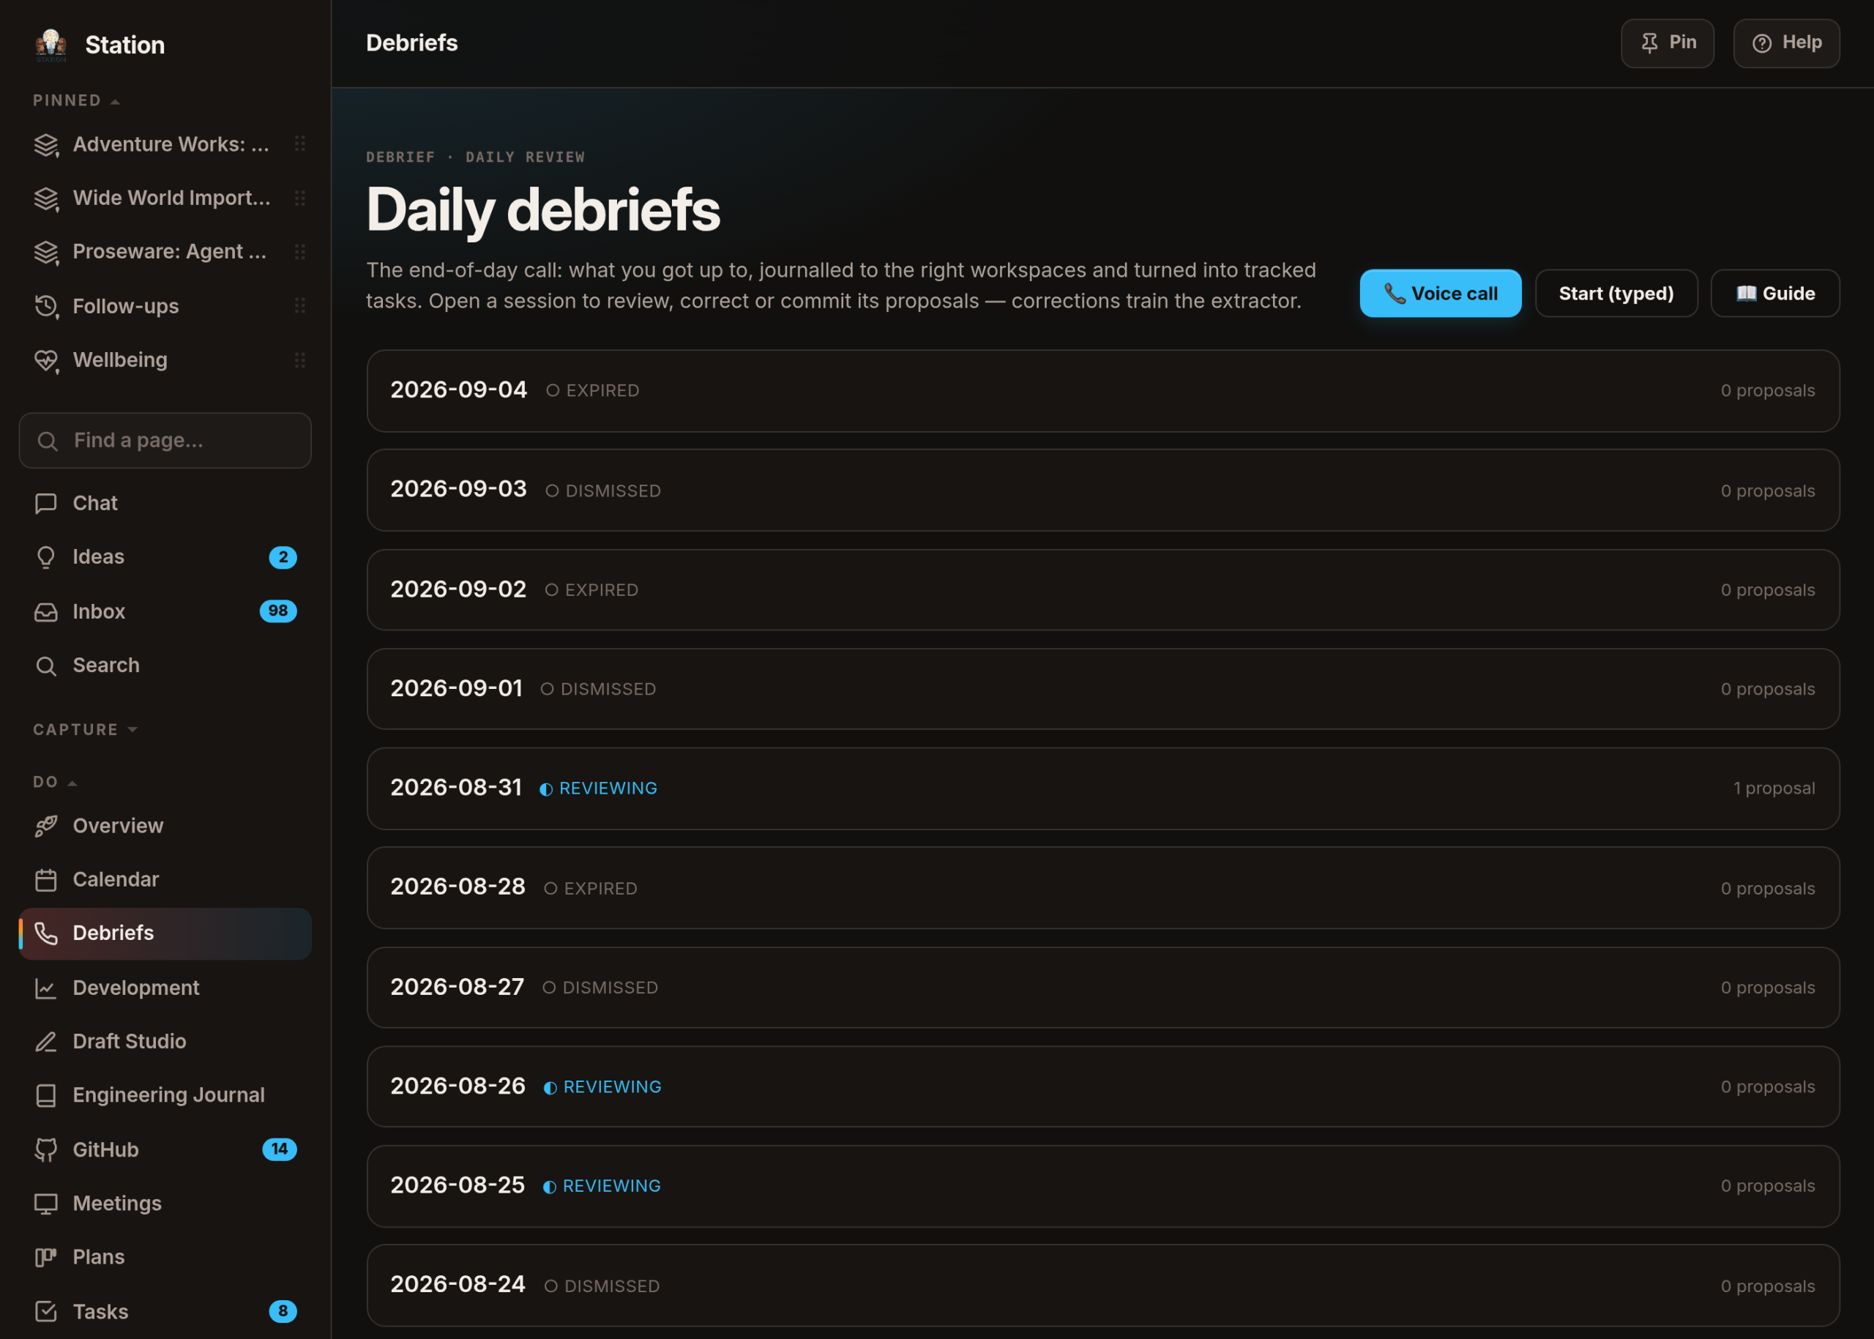
Task: Open the Adventure Works pinned workspace
Action: click(165, 144)
